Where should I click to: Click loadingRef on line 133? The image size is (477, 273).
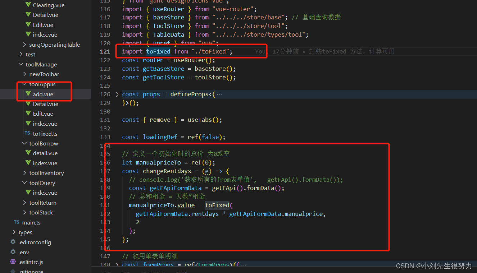click(x=160, y=137)
